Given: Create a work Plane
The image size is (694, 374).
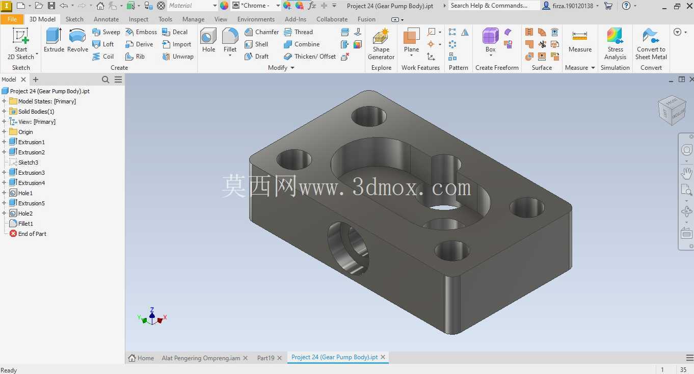Looking at the screenshot, I should pyautogui.click(x=411, y=41).
